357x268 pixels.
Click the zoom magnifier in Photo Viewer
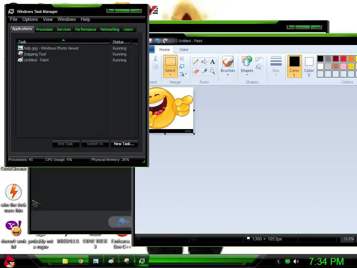point(122,222)
